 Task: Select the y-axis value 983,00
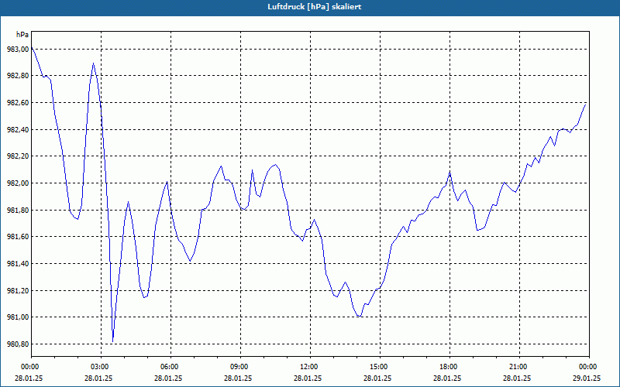(17, 49)
